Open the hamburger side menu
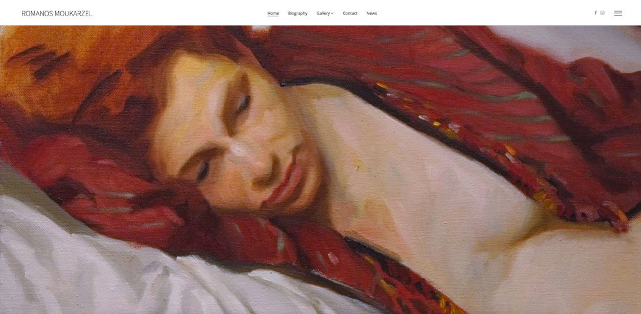 618,13
